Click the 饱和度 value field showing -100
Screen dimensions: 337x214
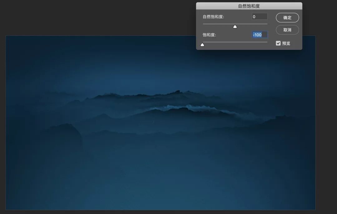(260, 35)
